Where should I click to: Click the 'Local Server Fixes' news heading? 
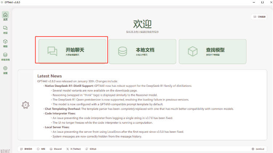pos(57,127)
